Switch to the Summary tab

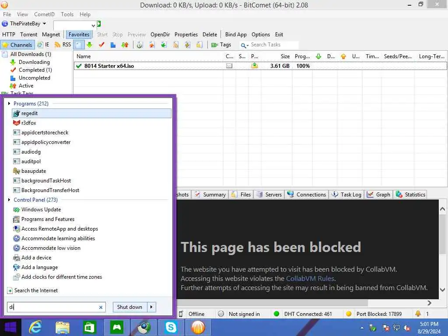pyautogui.click(x=210, y=195)
